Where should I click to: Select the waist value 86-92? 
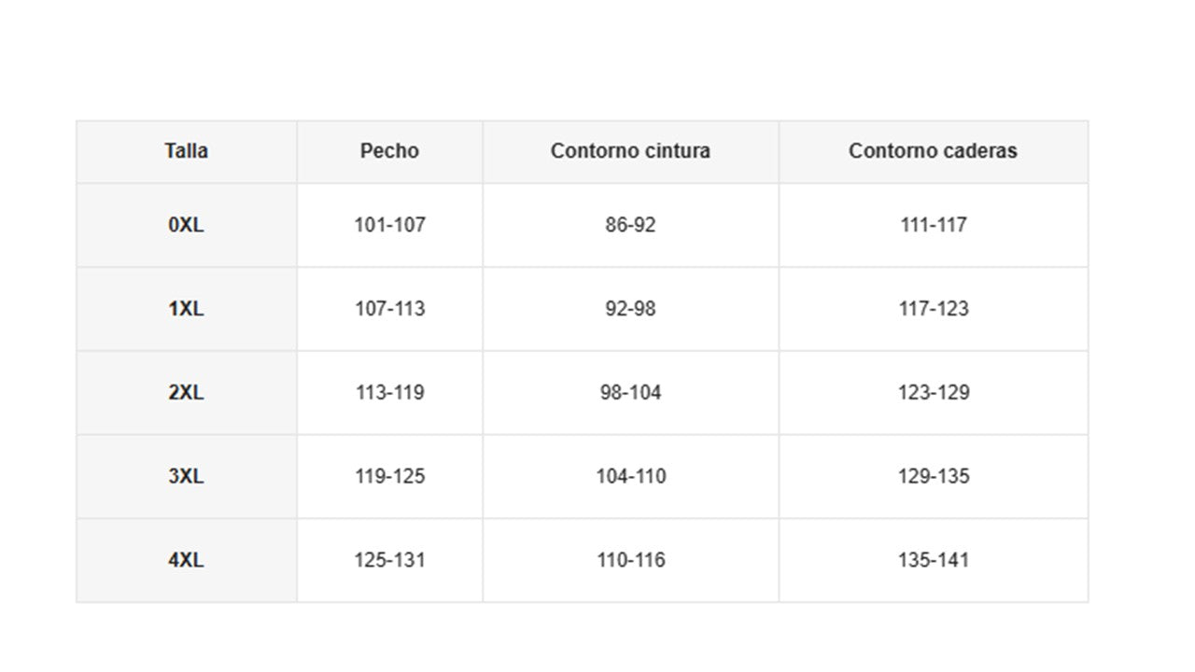pyautogui.click(x=630, y=225)
